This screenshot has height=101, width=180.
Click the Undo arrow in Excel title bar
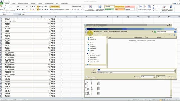tap(3, 1)
